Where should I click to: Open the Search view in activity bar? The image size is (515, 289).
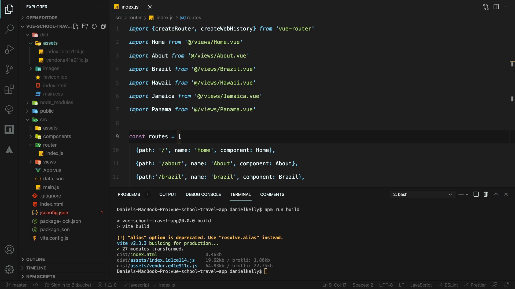(x=9, y=29)
